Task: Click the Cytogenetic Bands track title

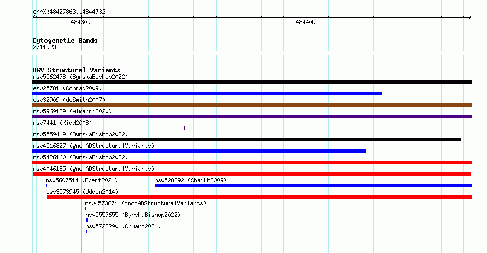Action: [65, 41]
